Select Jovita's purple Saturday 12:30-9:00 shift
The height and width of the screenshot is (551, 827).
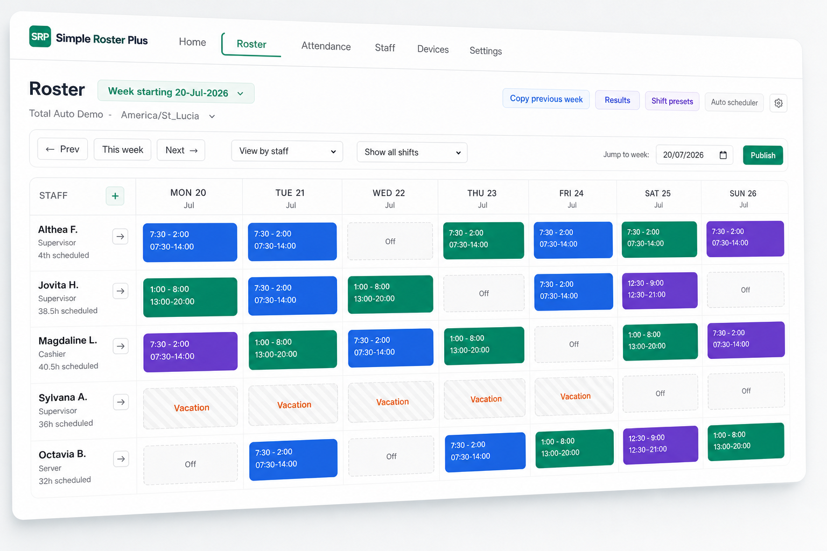pyautogui.click(x=660, y=290)
